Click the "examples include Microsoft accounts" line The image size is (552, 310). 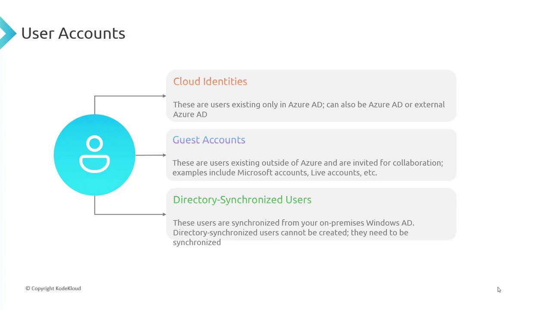[275, 173]
